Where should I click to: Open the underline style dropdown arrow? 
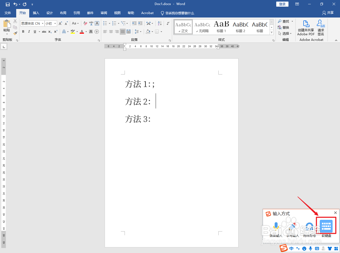[39, 32]
